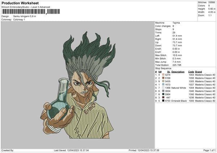Click the Description column header
Image resolution: width=217 pixels, height=153 pixels.
[x=178, y=72]
